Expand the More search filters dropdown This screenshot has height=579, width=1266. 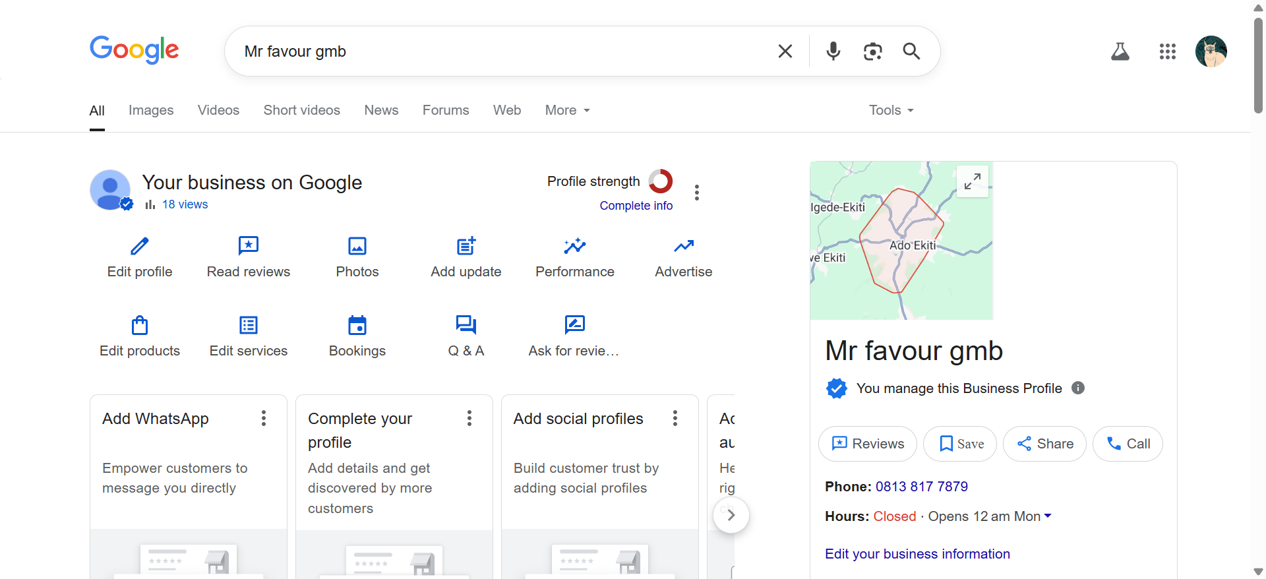tap(567, 110)
